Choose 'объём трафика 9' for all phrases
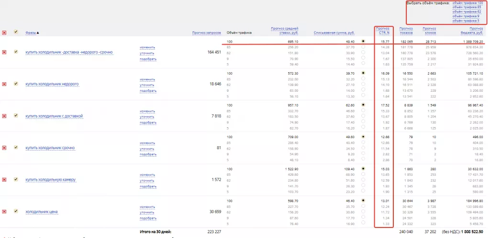The image size is (490, 238). (466, 16)
